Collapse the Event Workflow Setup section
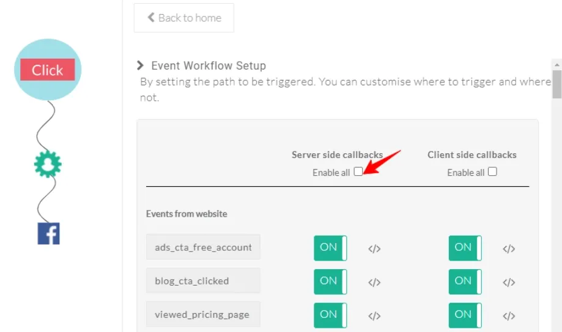Image resolution: width=562 pixels, height=332 pixels. [x=140, y=65]
